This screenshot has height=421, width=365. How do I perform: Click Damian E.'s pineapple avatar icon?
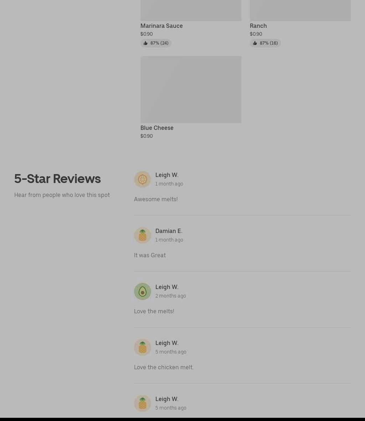click(143, 235)
